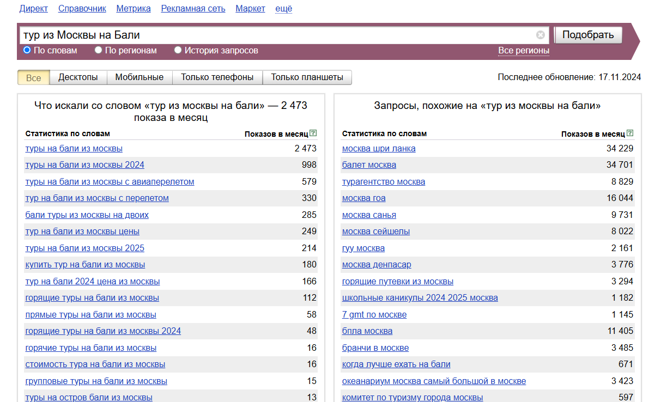Select the 'История запросов' radio button

pyautogui.click(x=178, y=50)
